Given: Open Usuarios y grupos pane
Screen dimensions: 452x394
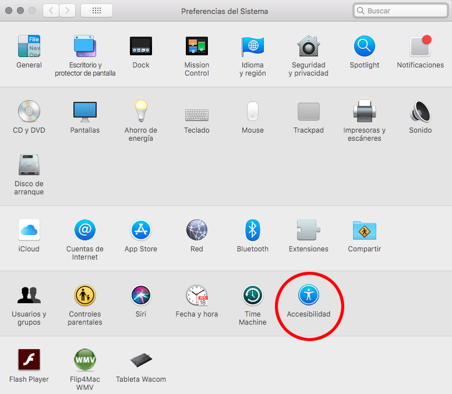Looking at the screenshot, I should point(29,295).
